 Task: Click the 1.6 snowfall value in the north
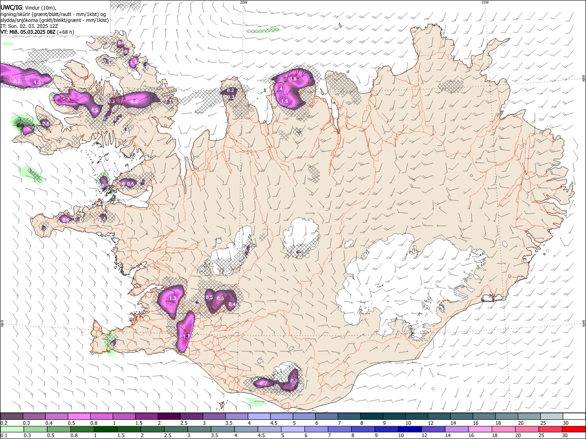(293, 79)
